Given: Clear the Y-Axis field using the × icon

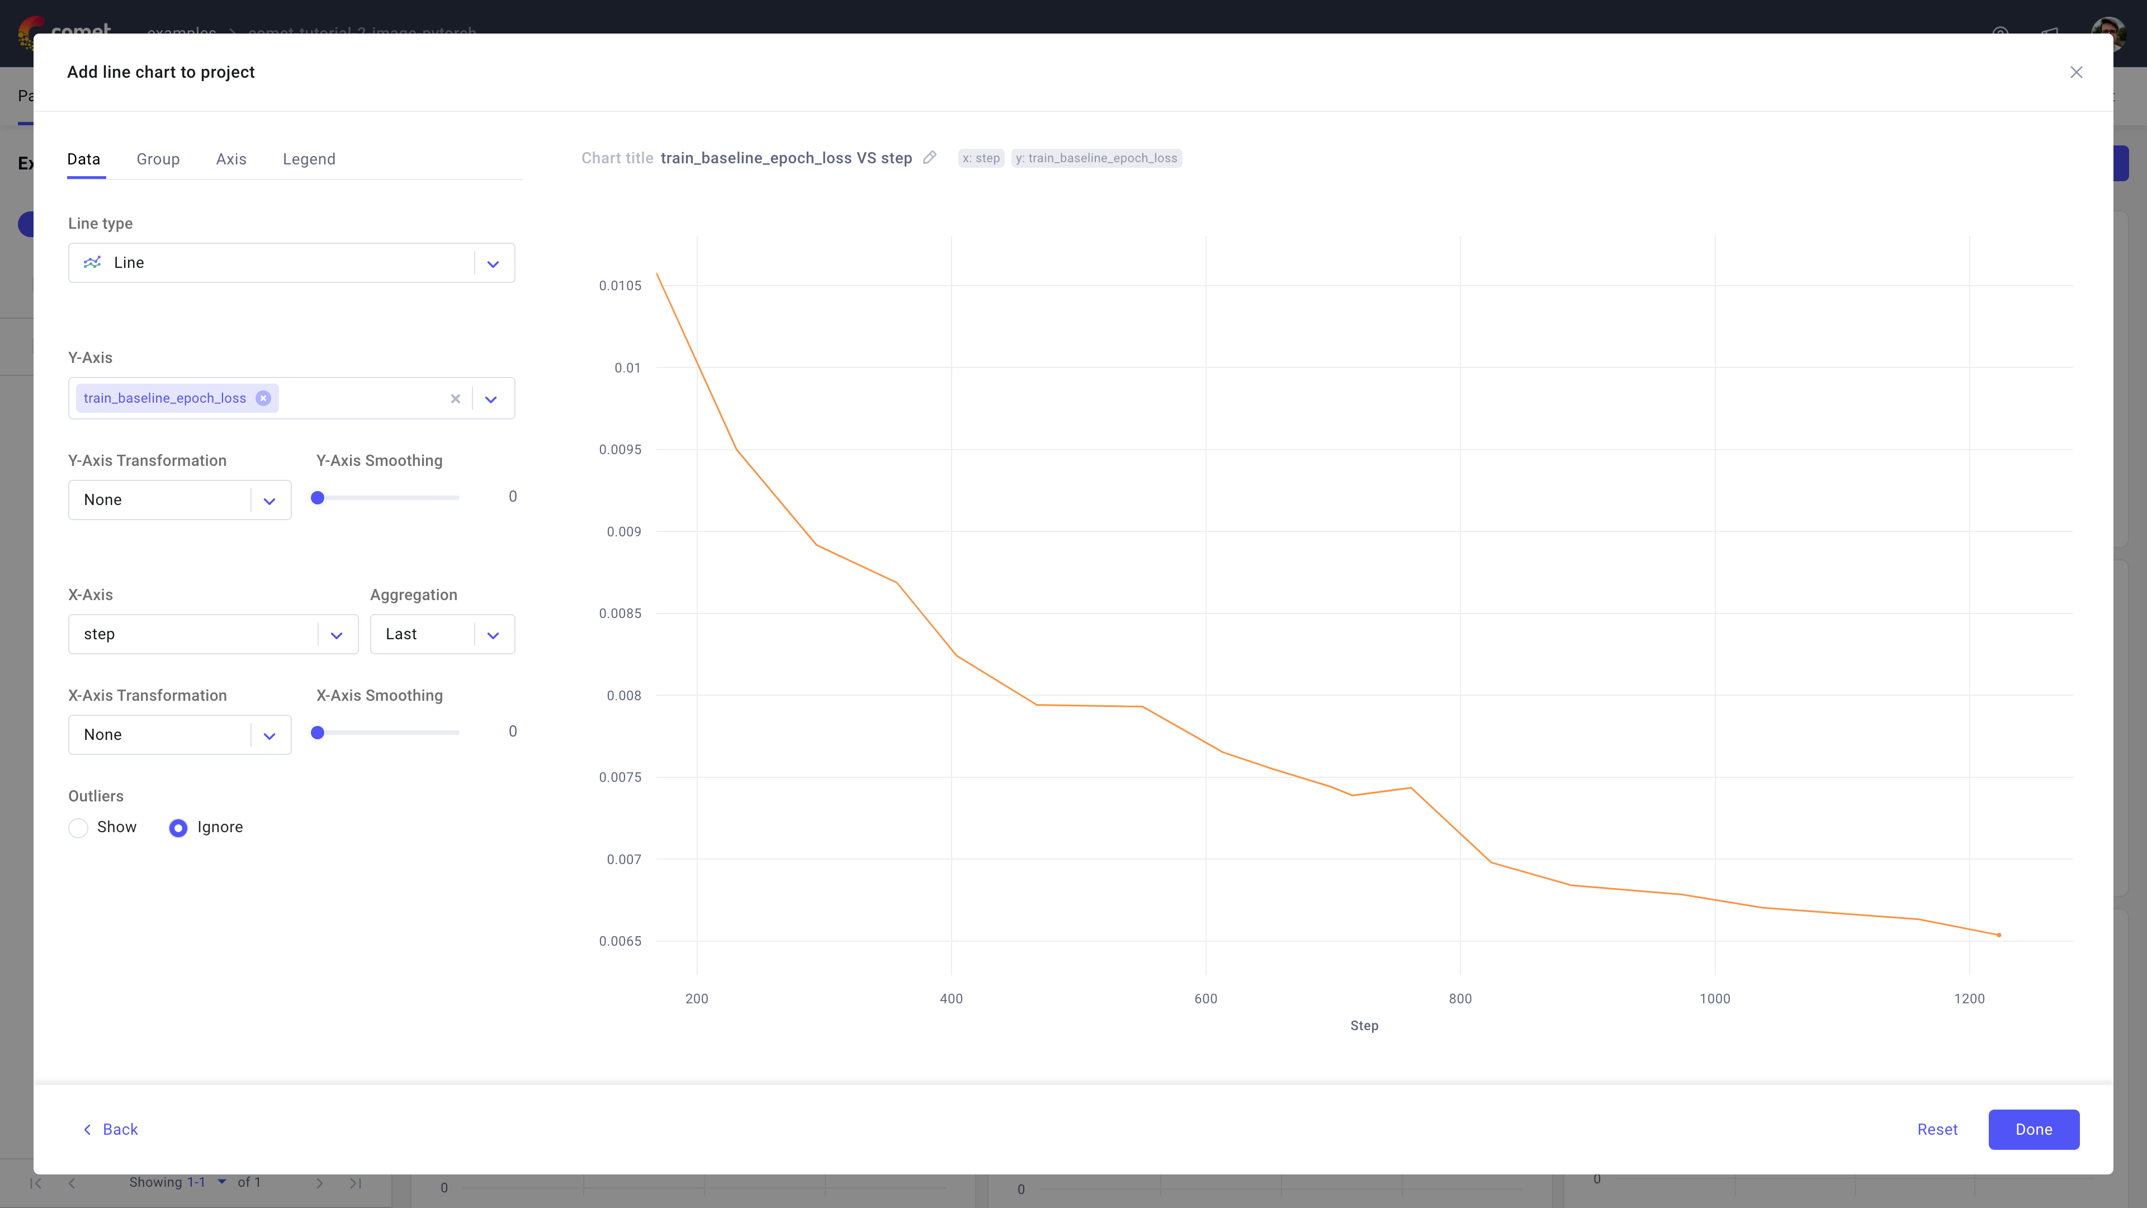Looking at the screenshot, I should (x=455, y=399).
